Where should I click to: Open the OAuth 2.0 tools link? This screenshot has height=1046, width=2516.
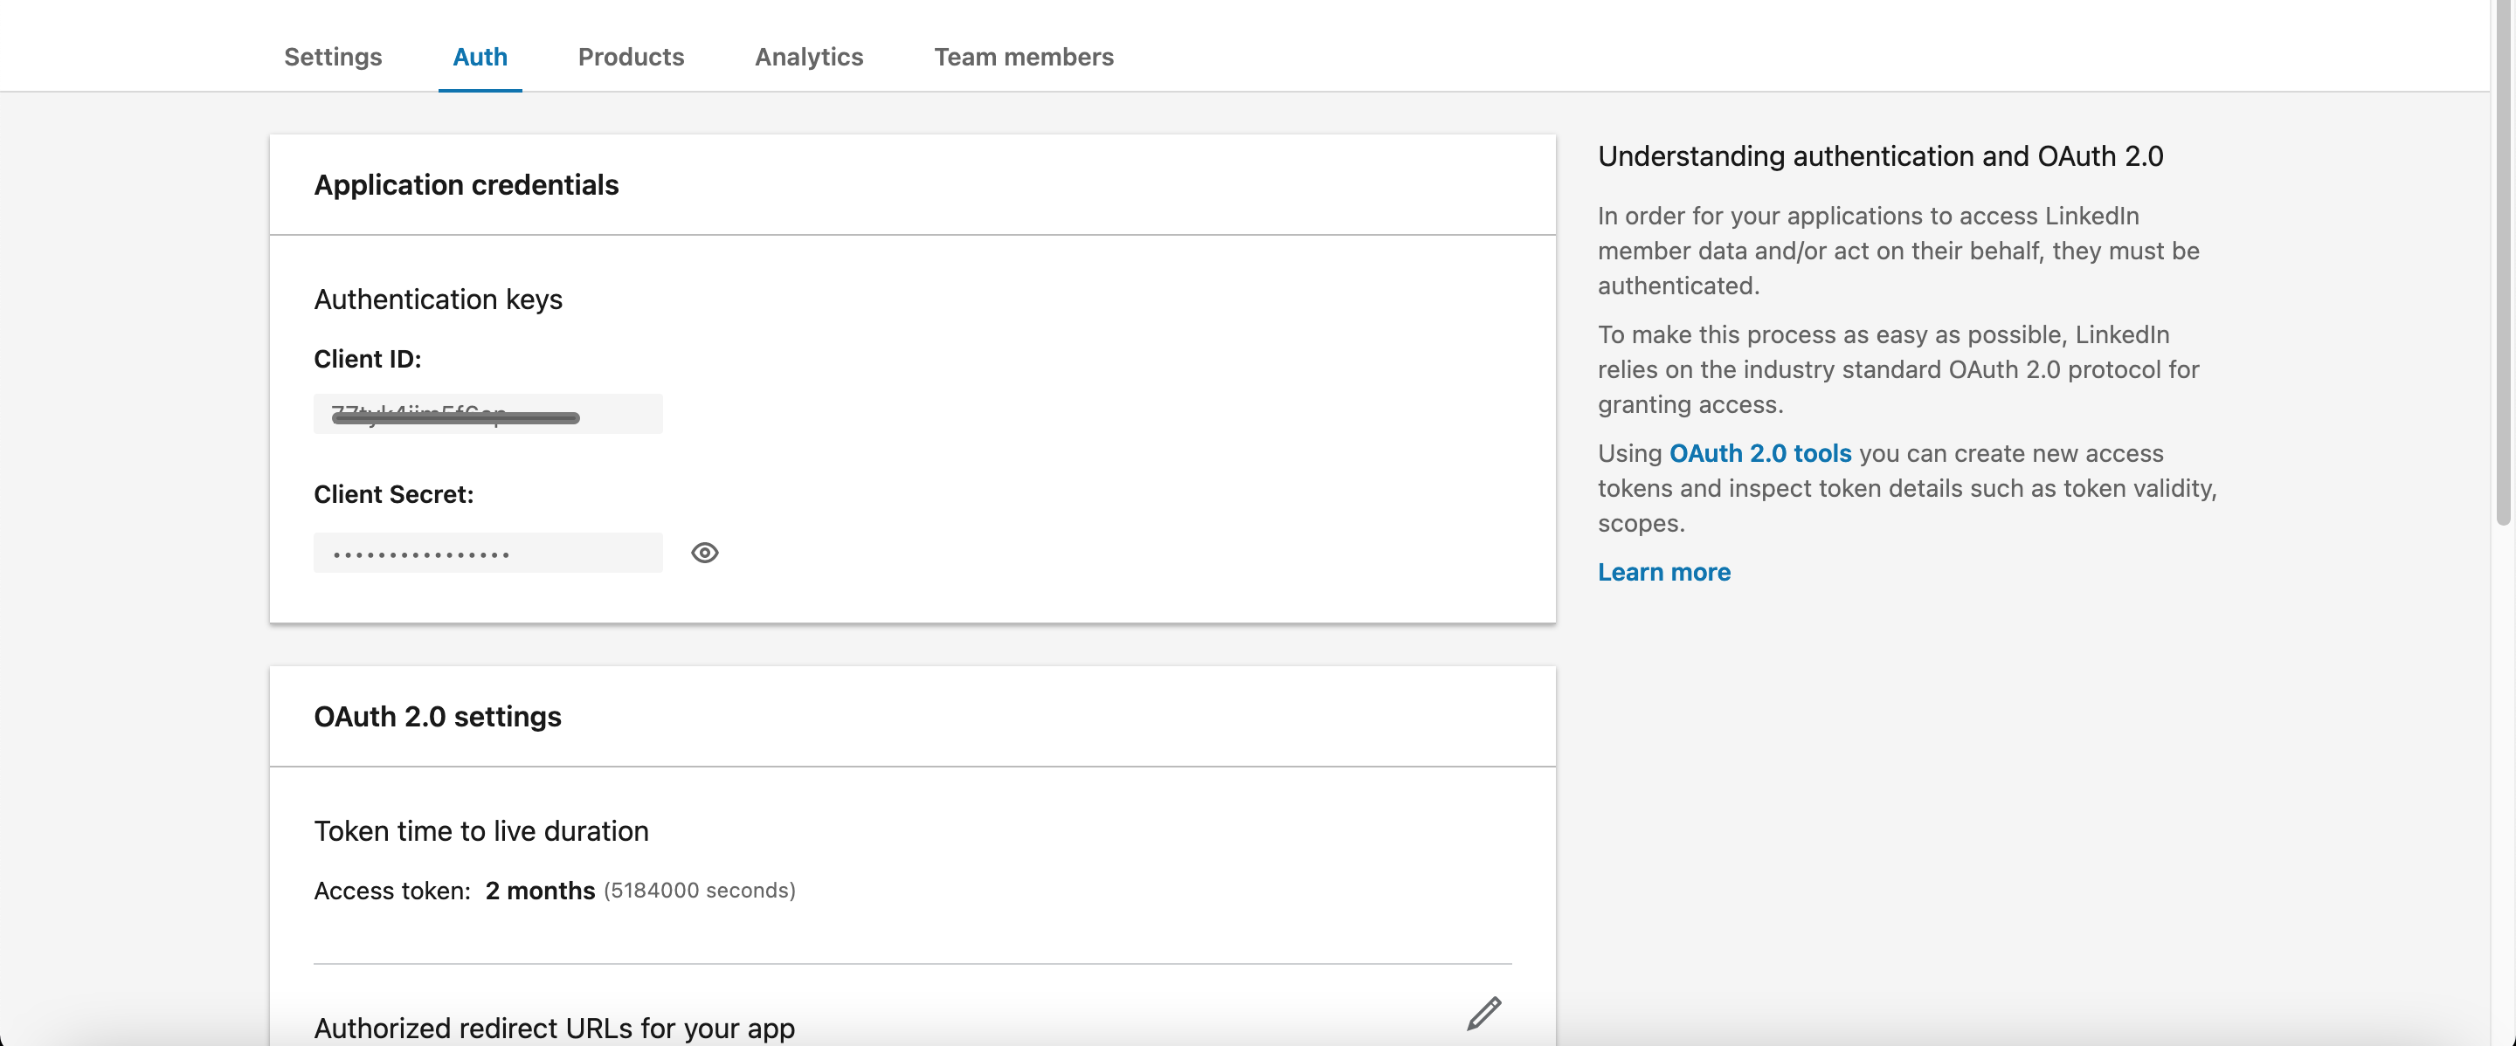[x=1760, y=453]
